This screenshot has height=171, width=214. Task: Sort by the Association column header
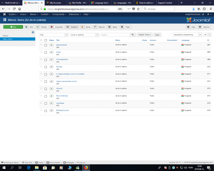pyautogui.click(x=173, y=40)
